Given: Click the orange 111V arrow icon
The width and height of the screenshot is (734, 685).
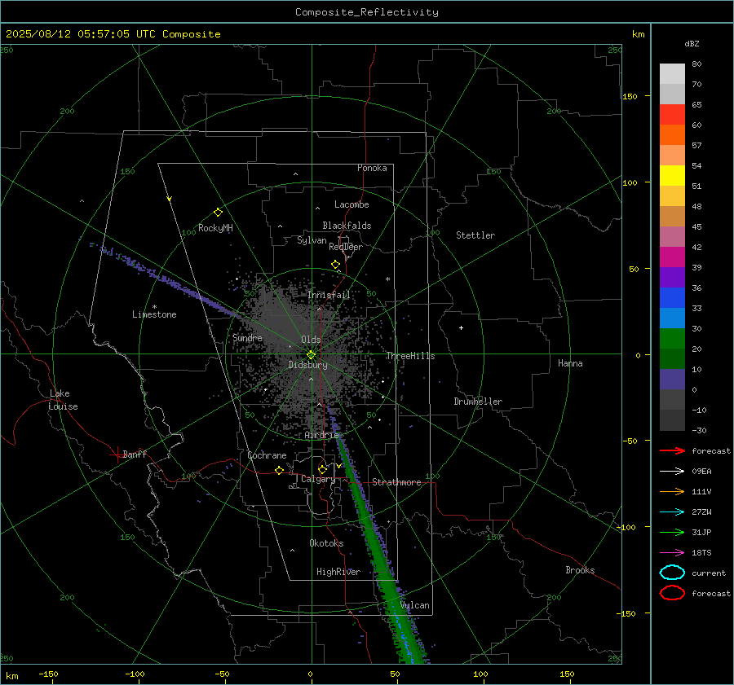Looking at the screenshot, I should pos(672,491).
